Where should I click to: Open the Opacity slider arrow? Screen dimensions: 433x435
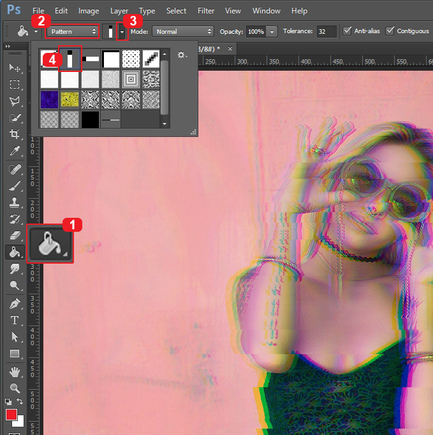click(x=272, y=32)
